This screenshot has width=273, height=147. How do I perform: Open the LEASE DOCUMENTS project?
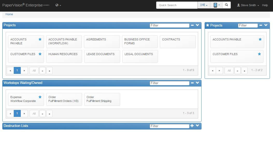tap(102, 56)
